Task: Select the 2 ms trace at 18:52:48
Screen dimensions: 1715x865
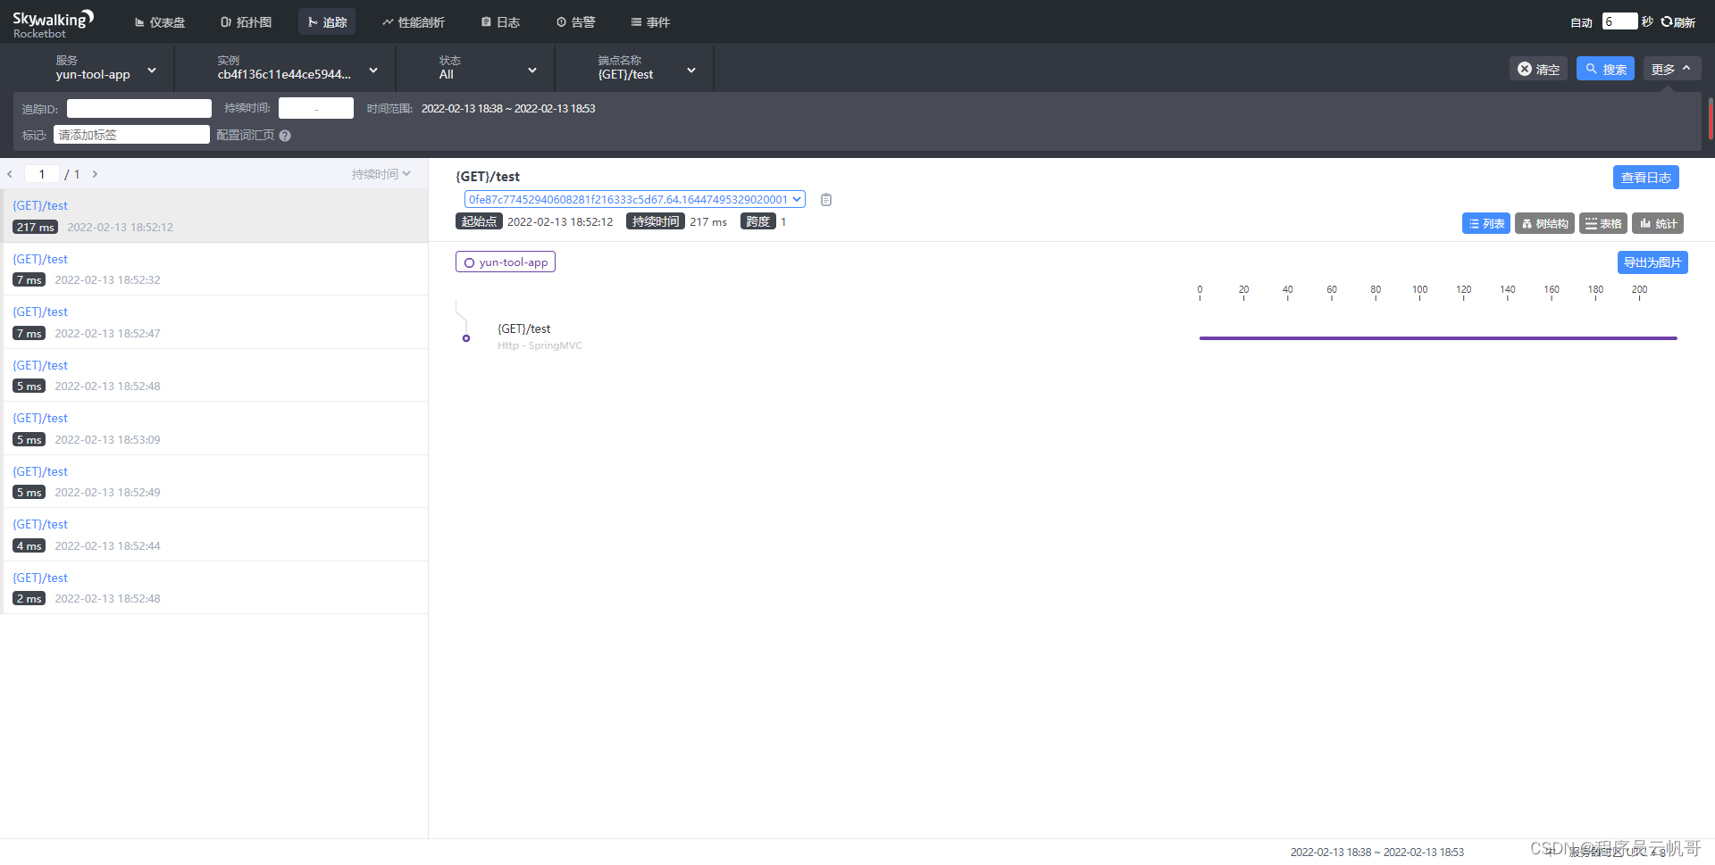Action: coord(214,587)
